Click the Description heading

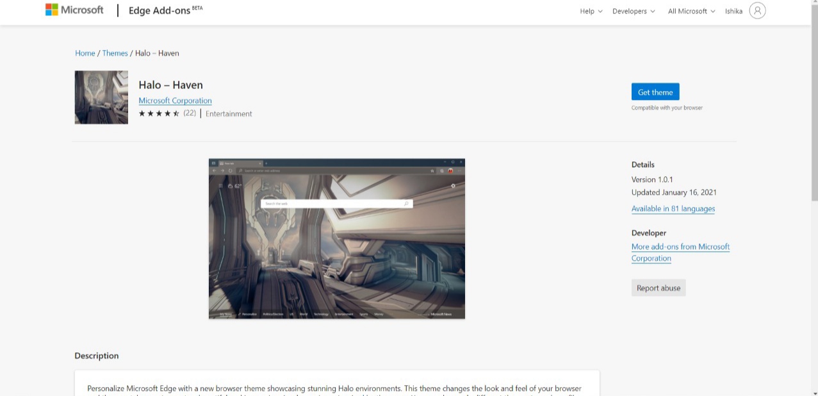(x=97, y=356)
